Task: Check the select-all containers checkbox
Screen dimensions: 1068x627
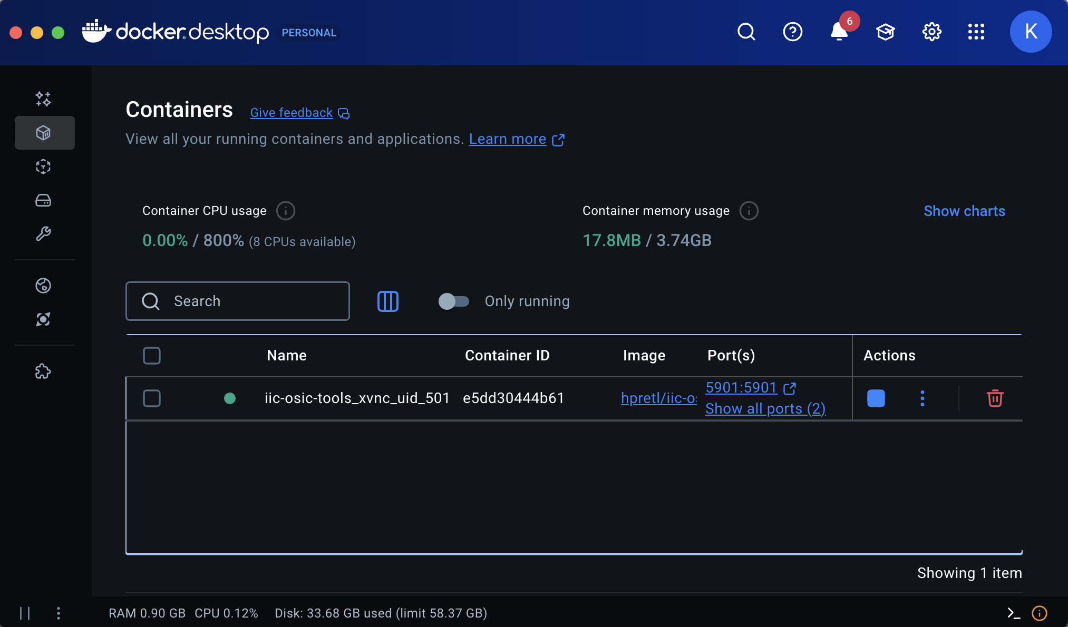Action: tap(152, 356)
